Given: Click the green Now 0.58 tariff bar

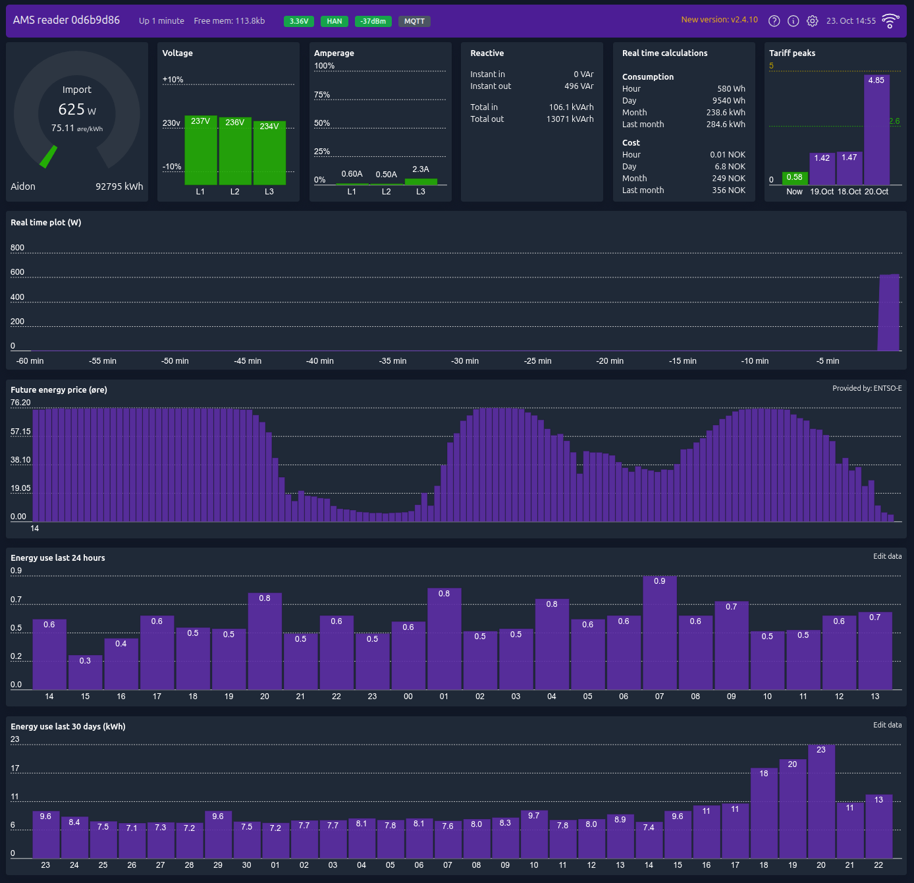Looking at the screenshot, I should click(x=795, y=178).
